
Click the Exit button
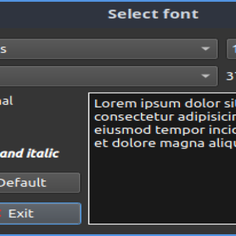tap(40, 214)
